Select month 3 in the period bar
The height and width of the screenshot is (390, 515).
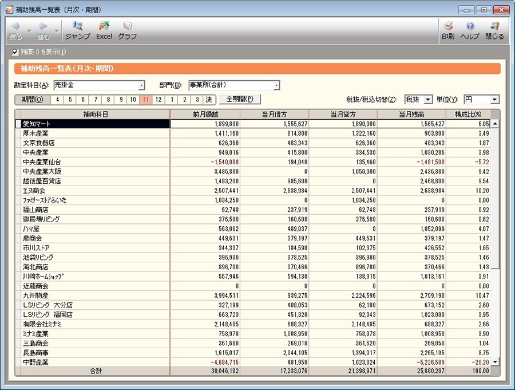(197, 99)
